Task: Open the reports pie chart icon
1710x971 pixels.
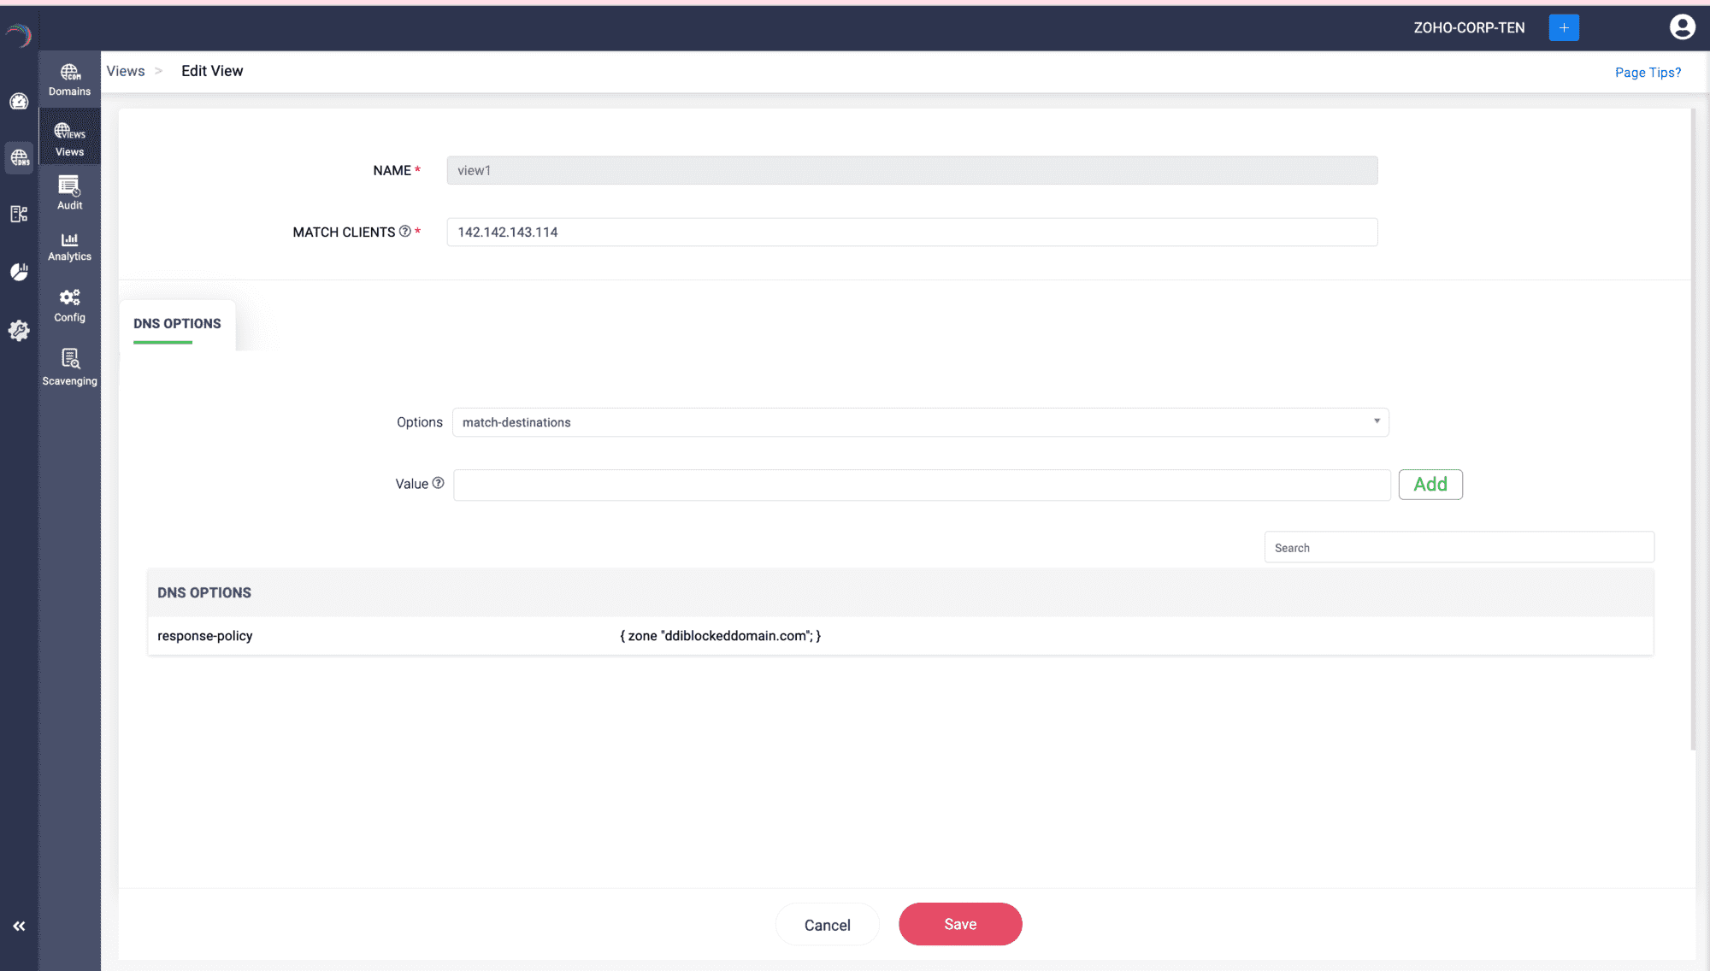Action: pyautogui.click(x=19, y=272)
